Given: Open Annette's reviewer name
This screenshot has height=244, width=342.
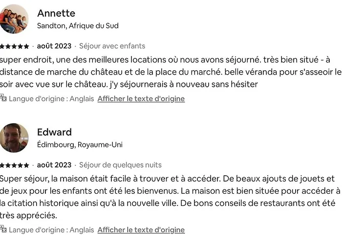Looking at the screenshot, I should (56, 13).
